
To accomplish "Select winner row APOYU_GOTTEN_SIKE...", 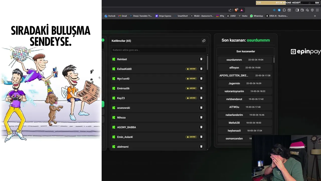I will coord(245,75).
